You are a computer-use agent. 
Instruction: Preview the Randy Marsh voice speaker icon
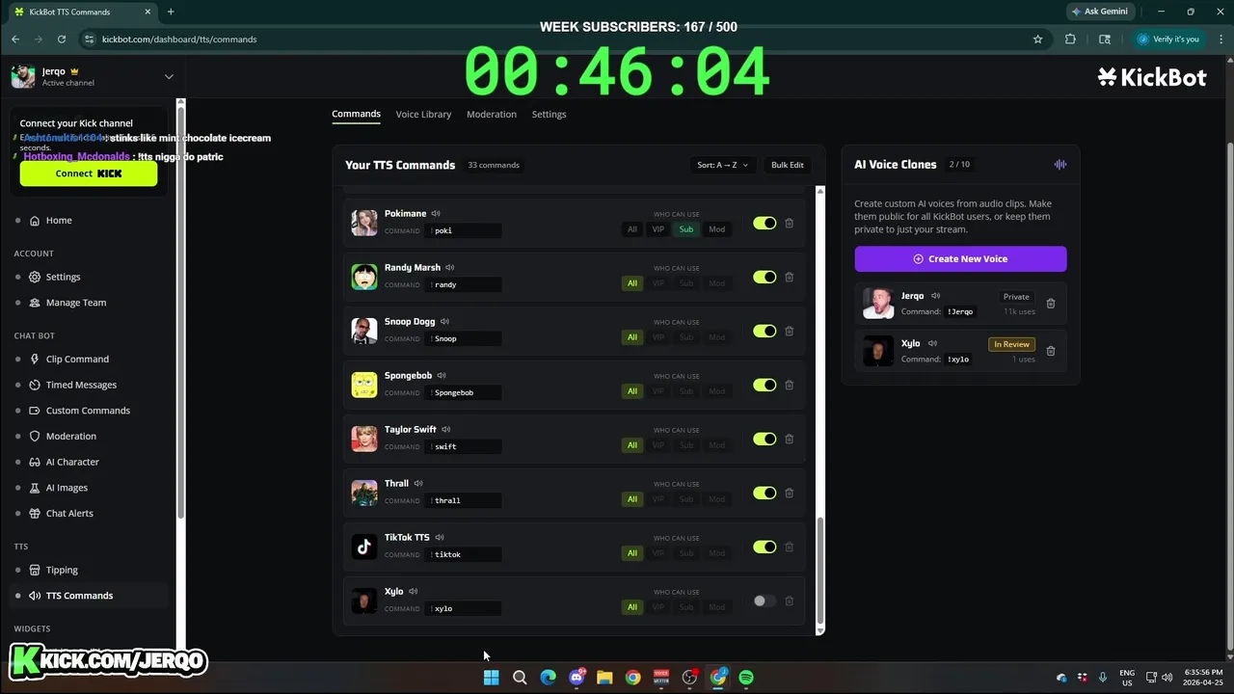point(450,268)
